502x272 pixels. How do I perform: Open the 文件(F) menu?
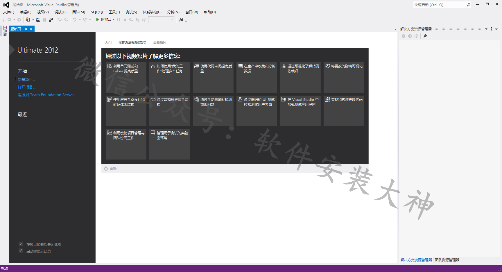point(9,12)
